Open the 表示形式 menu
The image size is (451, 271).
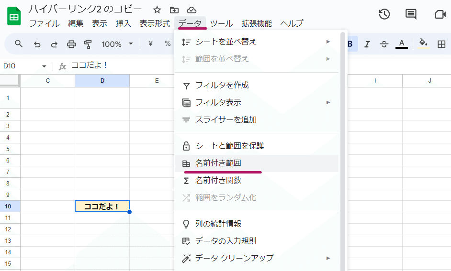[x=155, y=23]
